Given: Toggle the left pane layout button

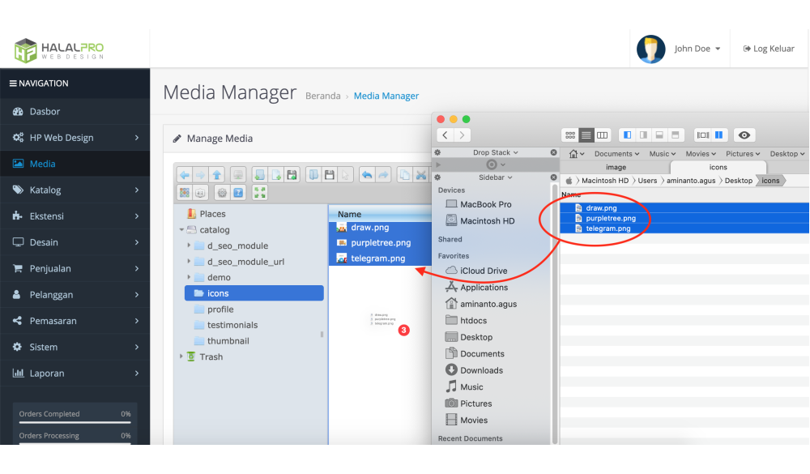Looking at the screenshot, I should coord(627,135).
